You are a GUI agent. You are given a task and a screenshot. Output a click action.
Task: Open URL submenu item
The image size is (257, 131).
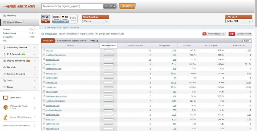click(x=5, y=41)
